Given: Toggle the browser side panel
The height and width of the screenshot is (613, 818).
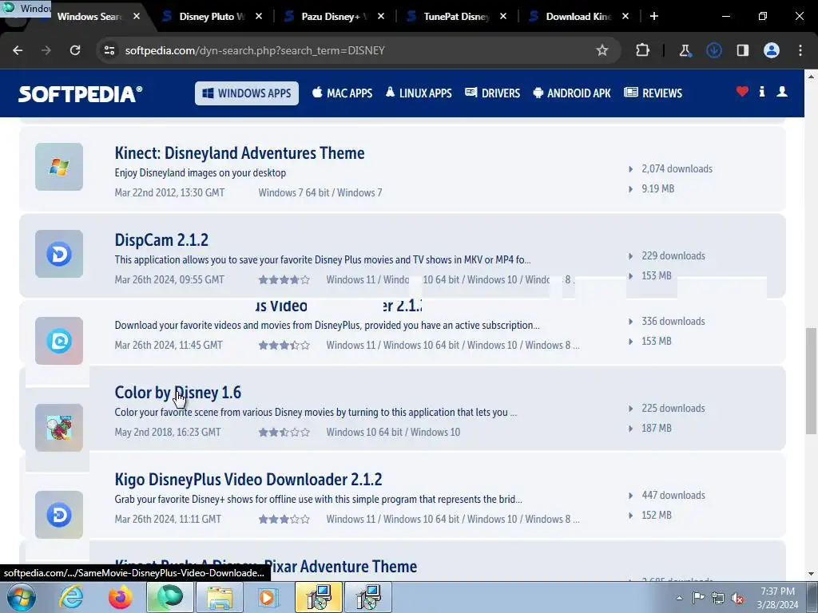Looking at the screenshot, I should (742, 50).
